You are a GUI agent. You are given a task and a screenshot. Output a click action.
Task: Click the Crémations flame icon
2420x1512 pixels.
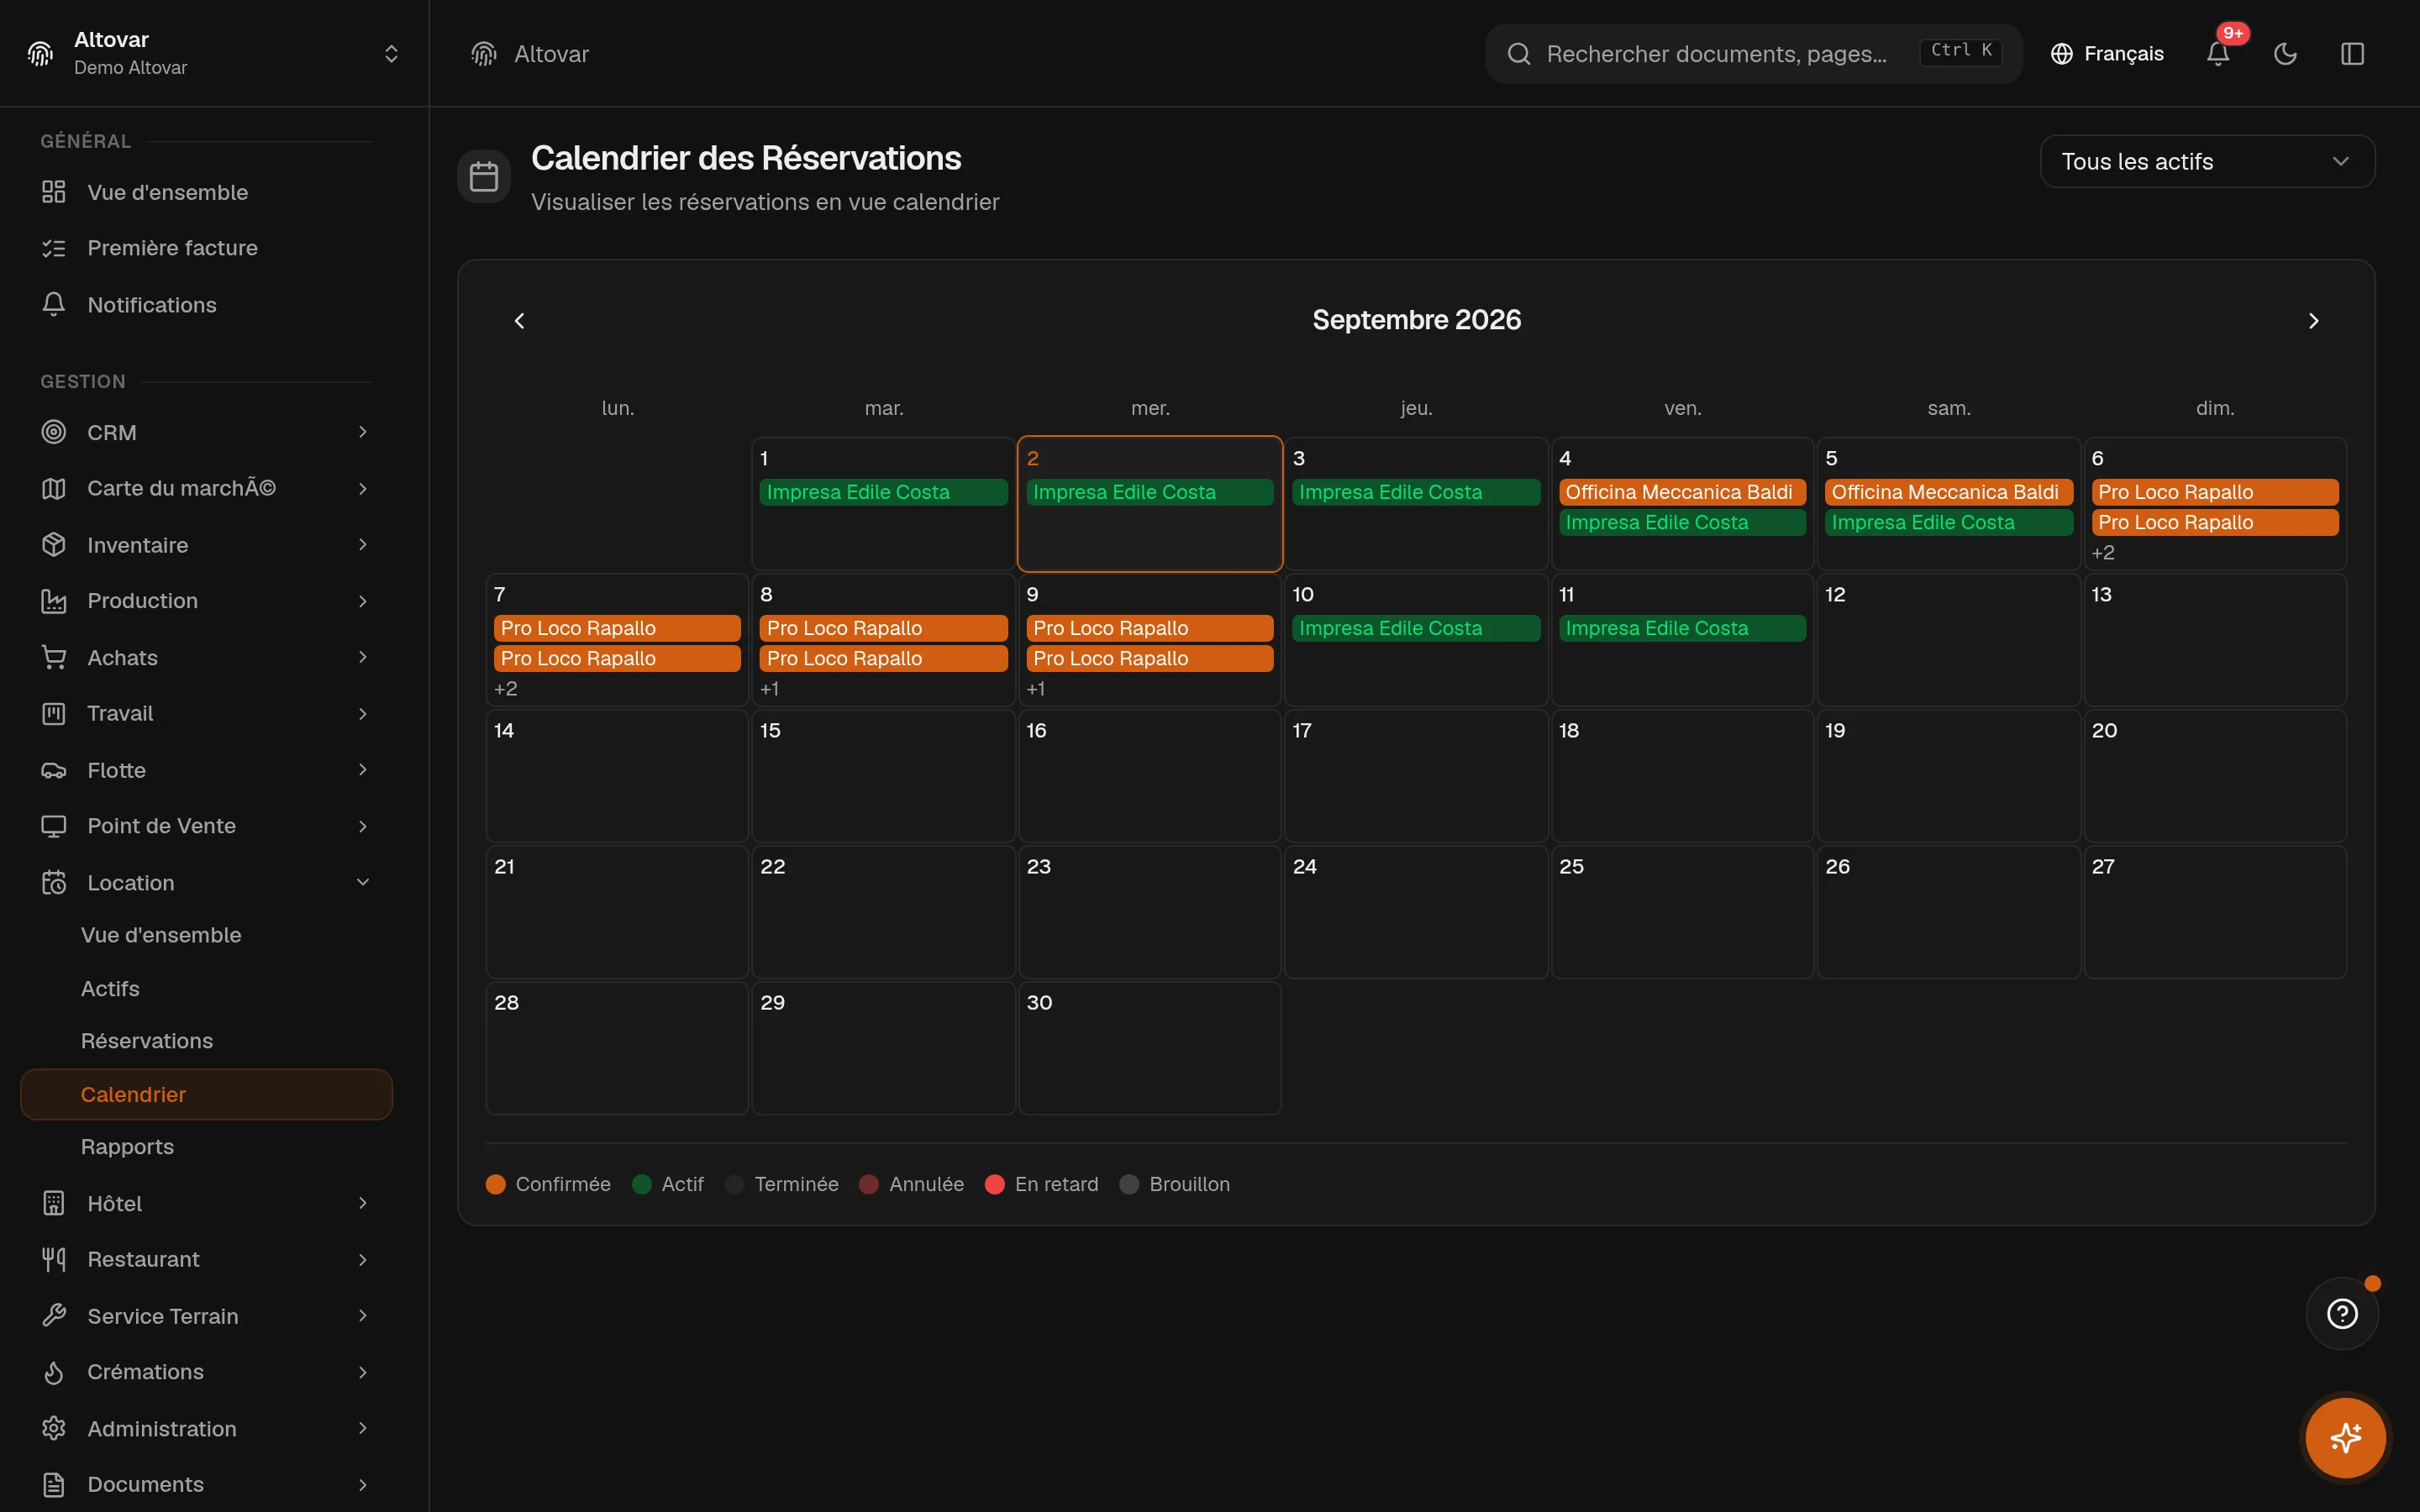click(x=54, y=1372)
